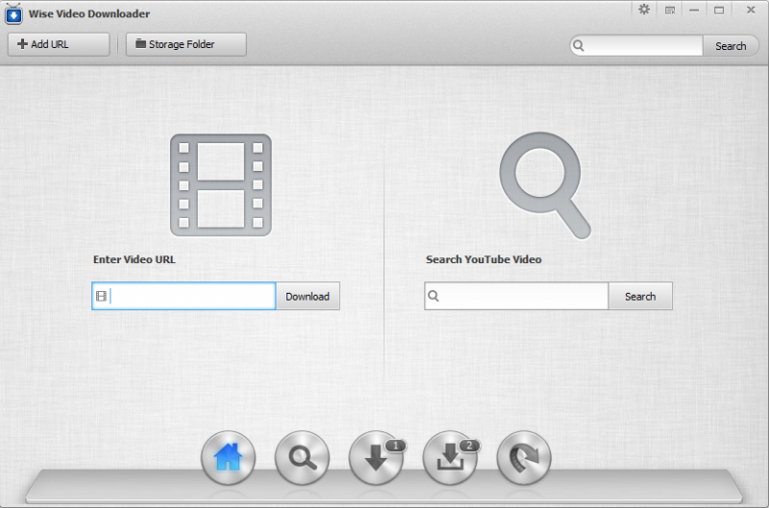Viewport: 769px width, 508px height.
Task: Focus the Enter Video URL field
Action: point(184,297)
